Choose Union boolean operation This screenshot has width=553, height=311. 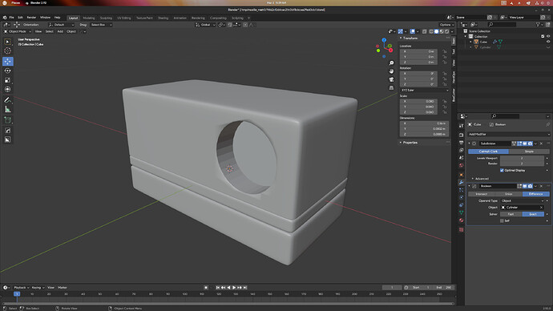tap(509, 194)
